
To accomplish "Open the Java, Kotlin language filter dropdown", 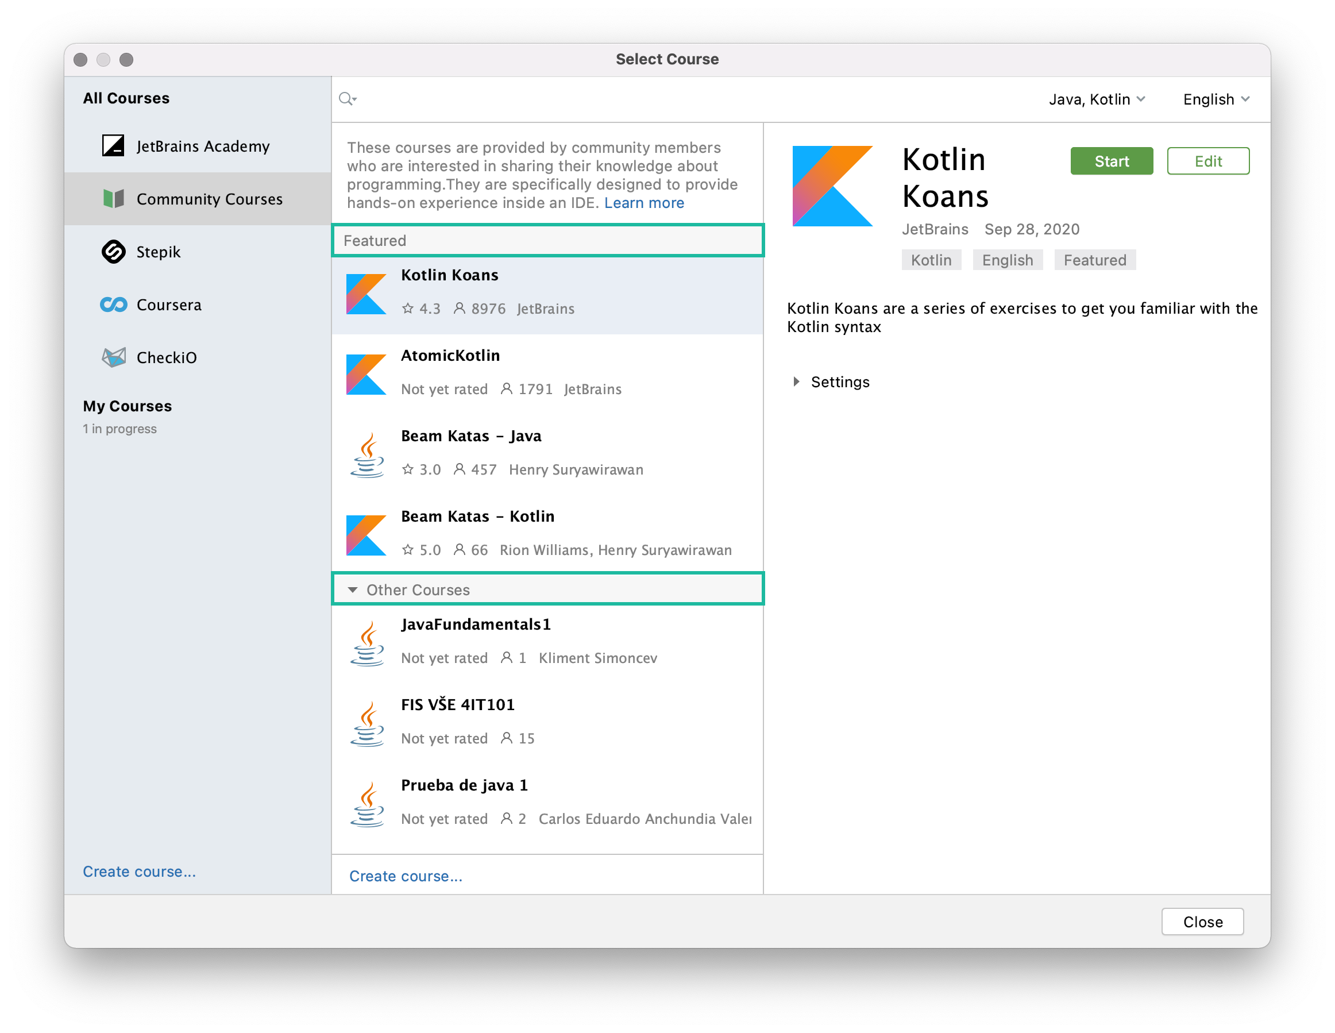I will 1097,99.
